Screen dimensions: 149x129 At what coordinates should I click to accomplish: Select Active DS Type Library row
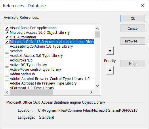[28, 65]
